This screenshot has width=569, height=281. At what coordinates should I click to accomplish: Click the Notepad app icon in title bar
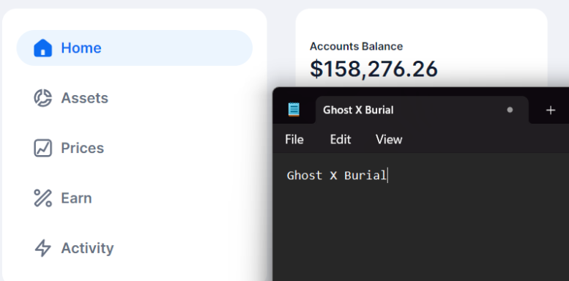point(294,109)
